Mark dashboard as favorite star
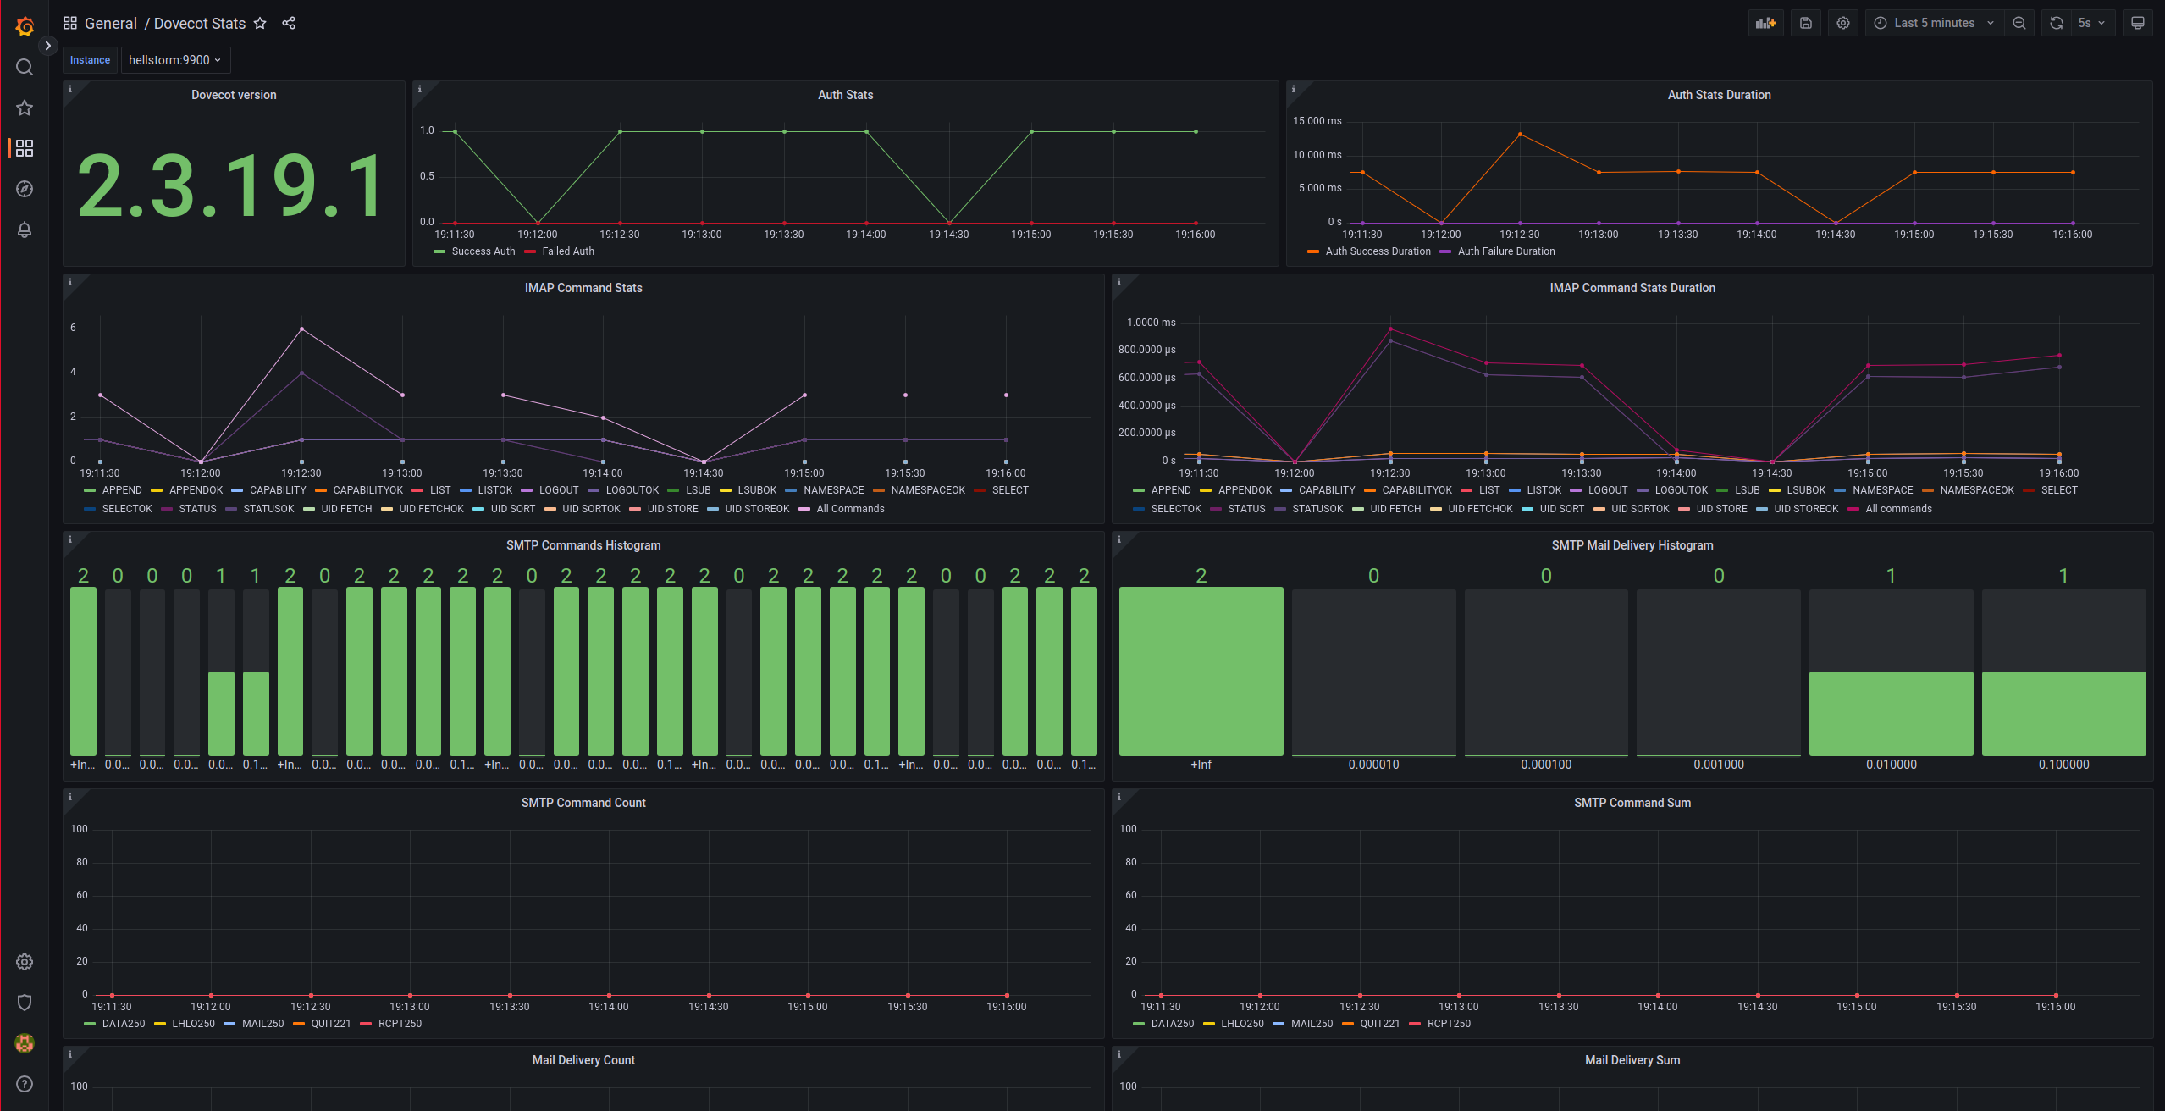 [x=260, y=23]
